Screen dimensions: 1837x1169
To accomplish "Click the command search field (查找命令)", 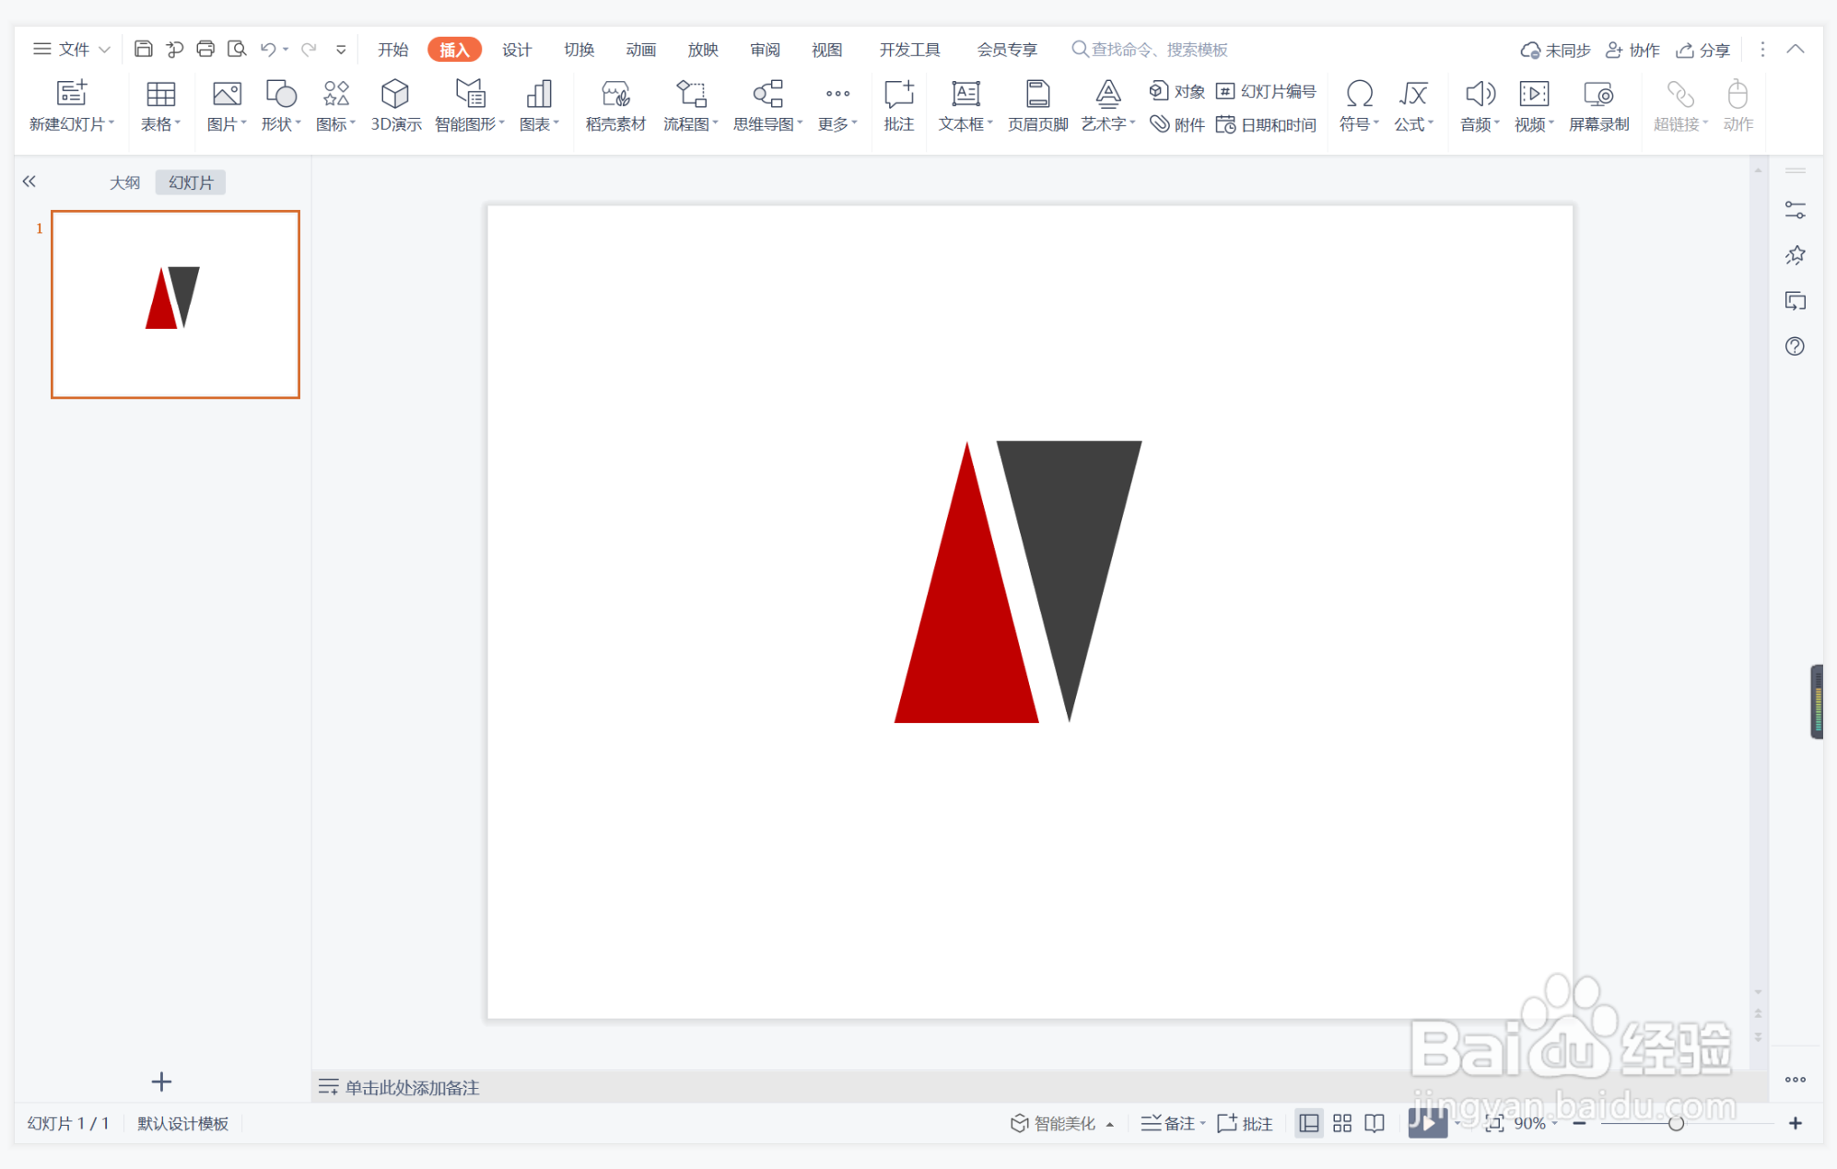I will click(1150, 50).
